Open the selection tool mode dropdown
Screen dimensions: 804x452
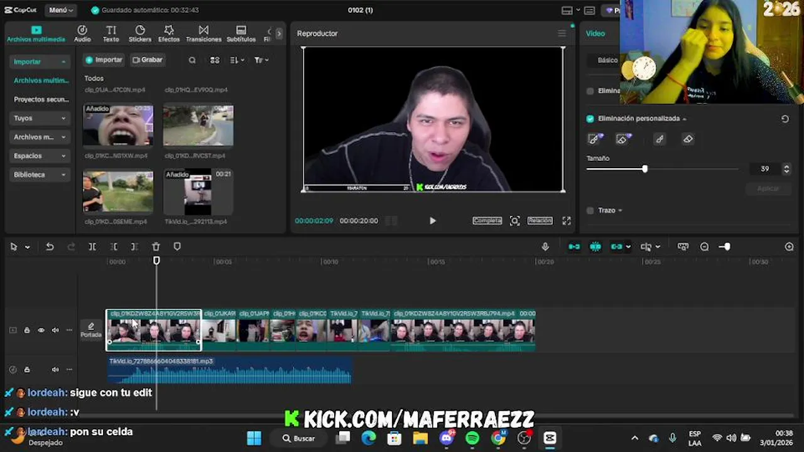click(x=27, y=247)
